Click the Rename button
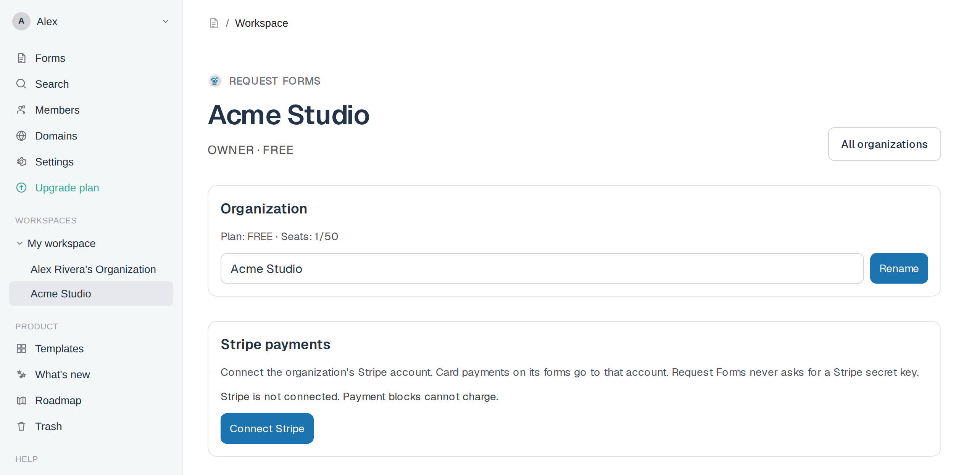This screenshot has width=977, height=475. point(899,268)
